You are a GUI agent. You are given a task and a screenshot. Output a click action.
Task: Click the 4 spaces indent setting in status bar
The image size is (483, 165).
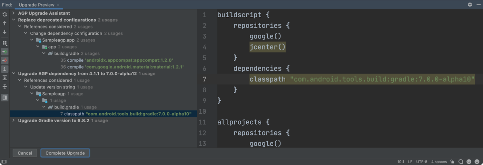click(439, 162)
